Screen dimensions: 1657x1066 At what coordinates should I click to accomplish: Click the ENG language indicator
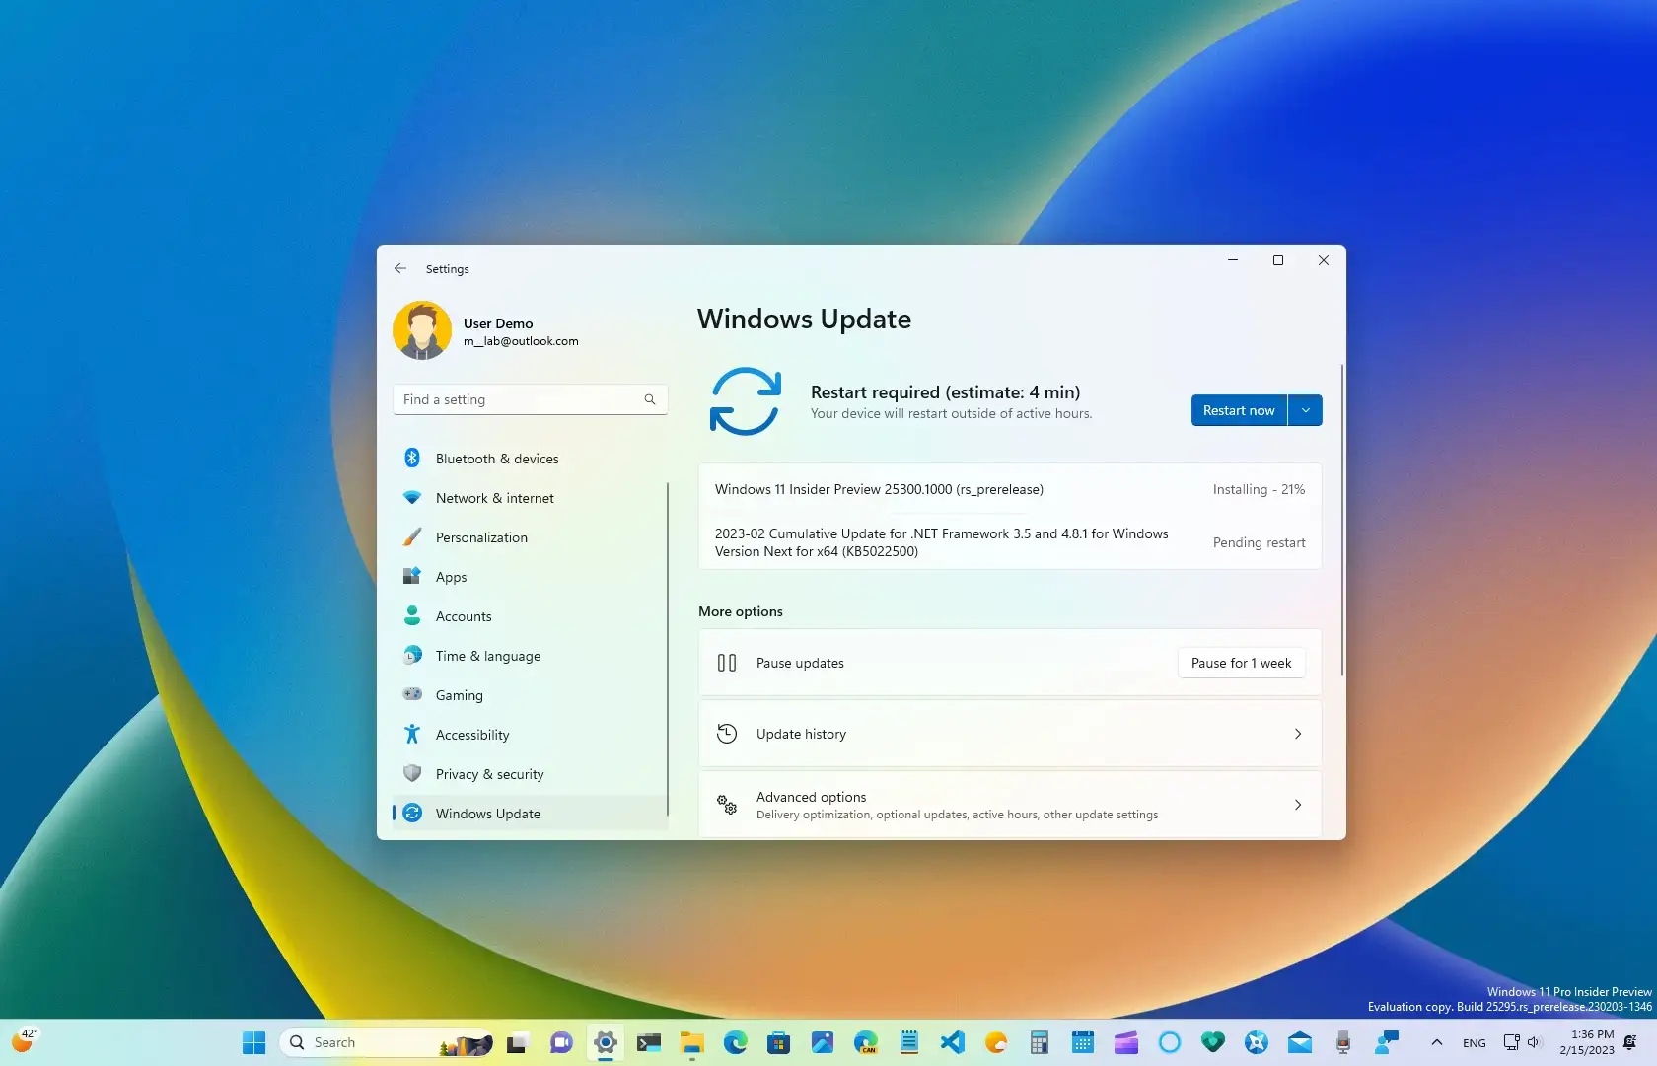click(x=1475, y=1042)
